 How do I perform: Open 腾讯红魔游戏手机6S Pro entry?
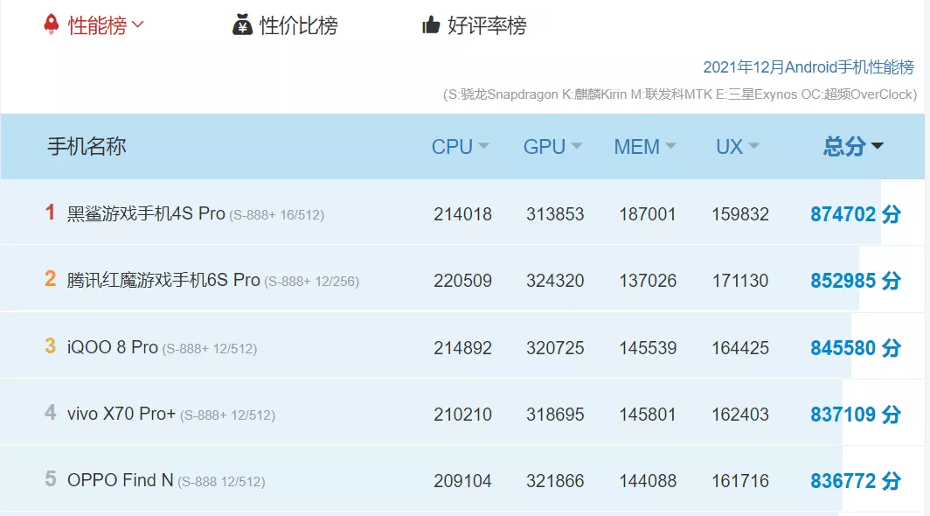click(163, 280)
